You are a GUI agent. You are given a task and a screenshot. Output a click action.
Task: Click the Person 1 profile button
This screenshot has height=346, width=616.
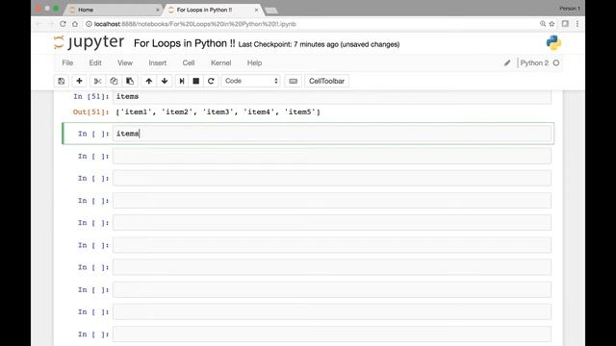click(x=570, y=9)
